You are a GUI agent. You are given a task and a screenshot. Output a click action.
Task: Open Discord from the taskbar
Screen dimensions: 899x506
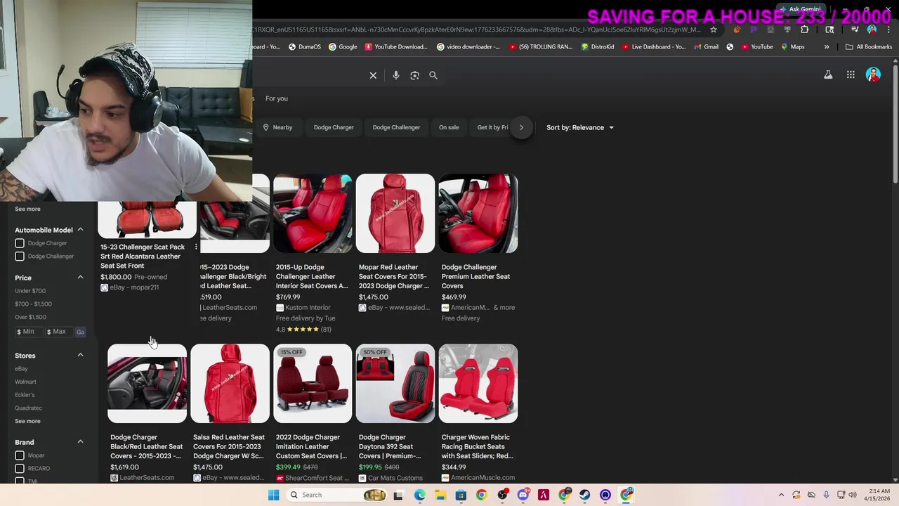(x=523, y=495)
